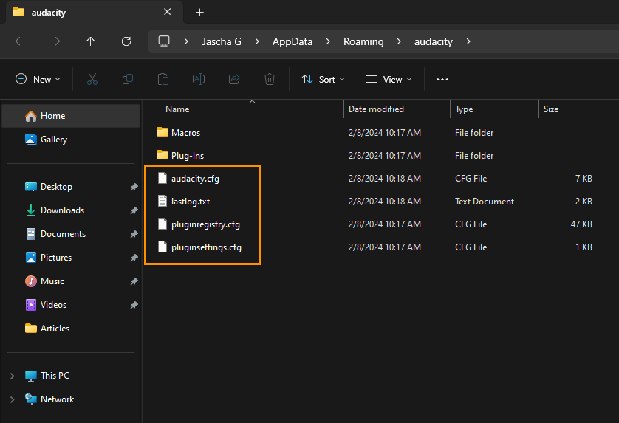Go forward with the right arrow

coord(55,41)
